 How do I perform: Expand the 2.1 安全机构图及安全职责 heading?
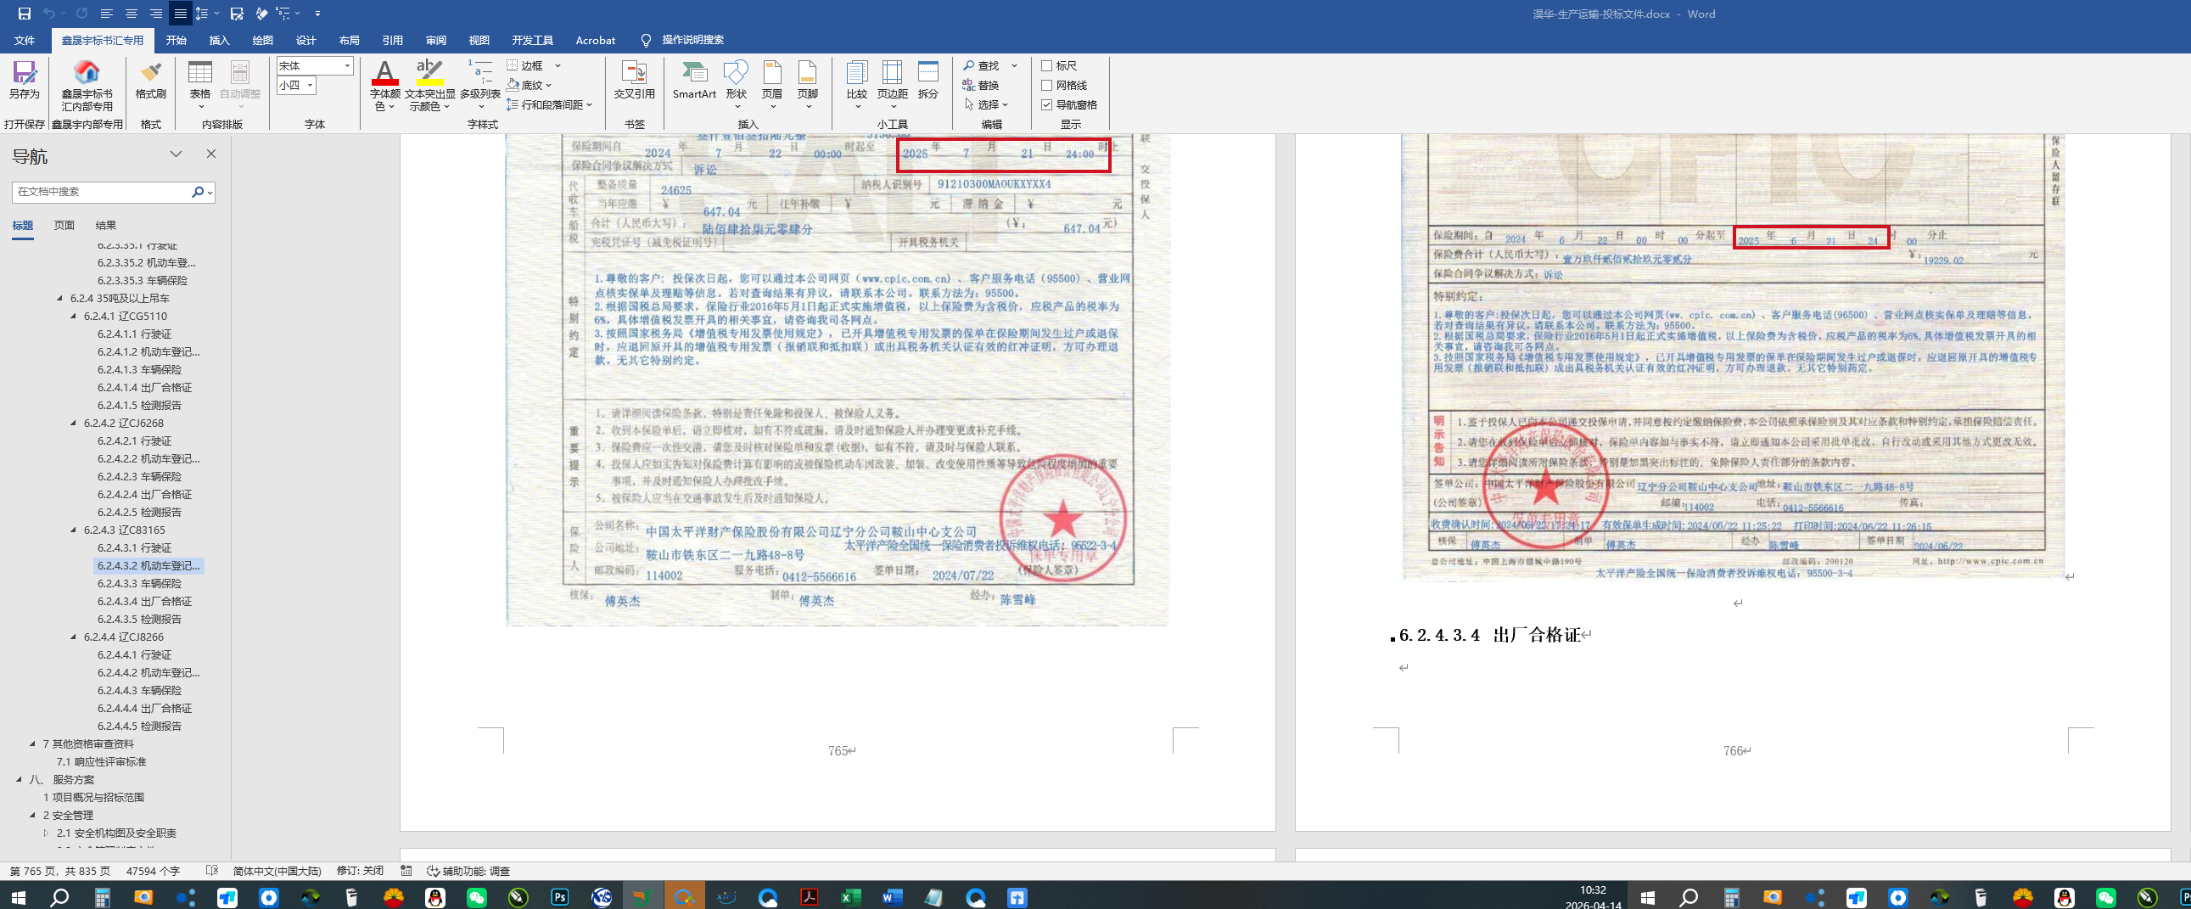(x=46, y=833)
